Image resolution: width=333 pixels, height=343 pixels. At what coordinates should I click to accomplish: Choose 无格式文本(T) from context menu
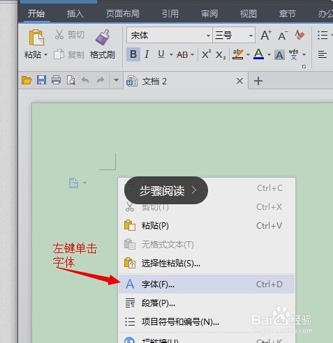pyautogui.click(x=207, y=245)
